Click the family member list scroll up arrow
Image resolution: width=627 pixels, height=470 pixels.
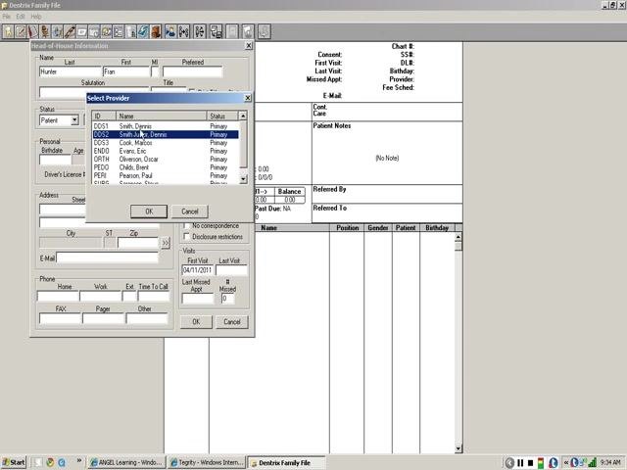pyautogui.click(x=458, y=237)
